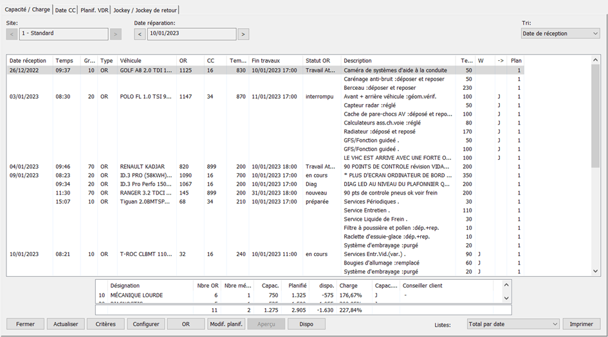The image size is (608, 337).
Task: Click description Bougies d'allumage :remplacé
Action: coord(382,263)
